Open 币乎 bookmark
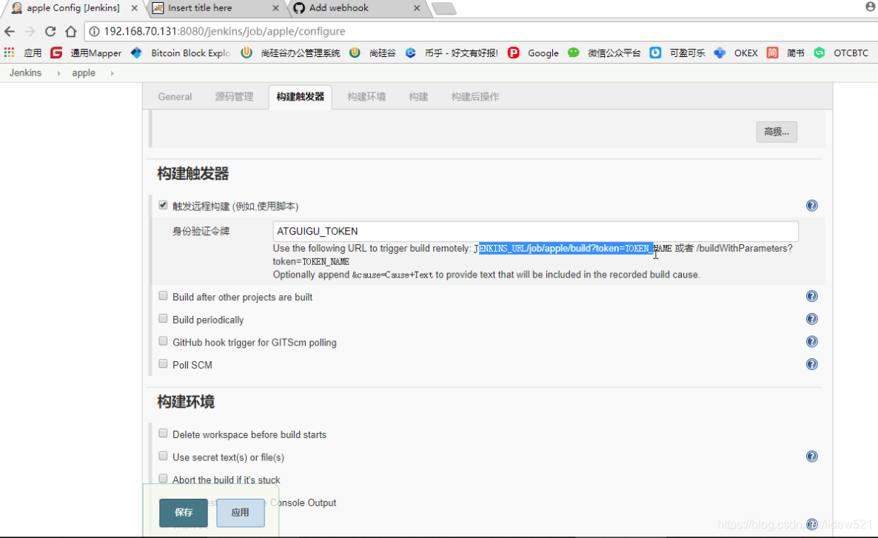Screen dimensions: 878x538 [452, 53]
